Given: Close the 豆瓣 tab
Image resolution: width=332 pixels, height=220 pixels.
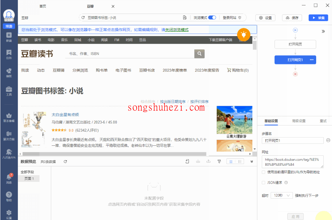Looking at the screenshot, I should (113, 6).
